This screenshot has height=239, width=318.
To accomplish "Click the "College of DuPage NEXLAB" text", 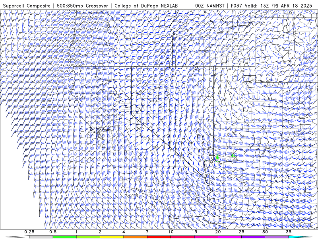I will 146,6.
